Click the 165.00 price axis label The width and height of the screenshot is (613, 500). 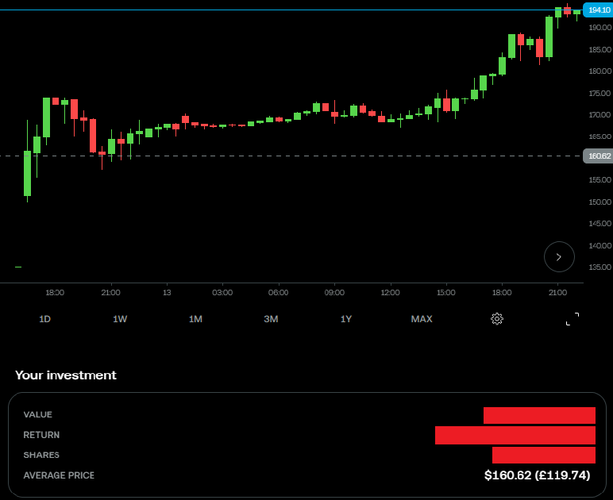pyautogui.click(x=600, y=137)
